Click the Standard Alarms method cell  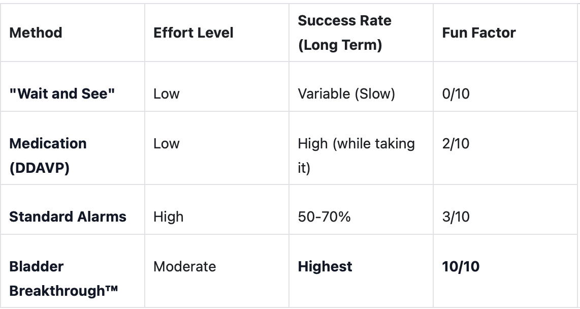click(x=68, y=217)
